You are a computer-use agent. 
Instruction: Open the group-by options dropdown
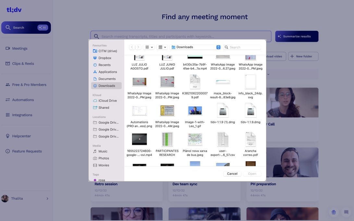(162, 47)
